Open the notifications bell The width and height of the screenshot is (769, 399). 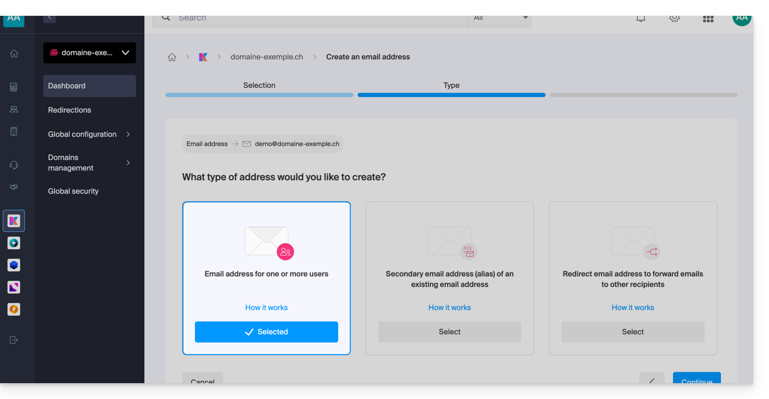(x=641, y=18)
